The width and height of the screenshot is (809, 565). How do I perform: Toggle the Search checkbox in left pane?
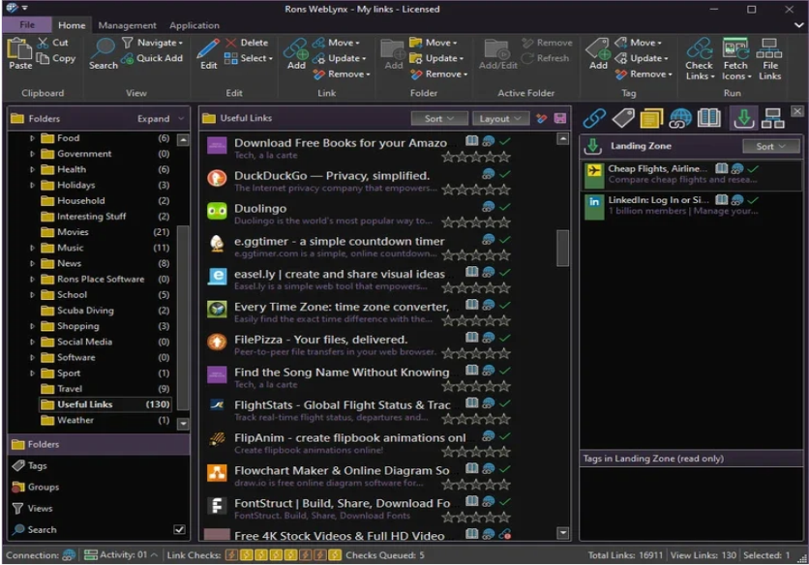tap(179, 529)
